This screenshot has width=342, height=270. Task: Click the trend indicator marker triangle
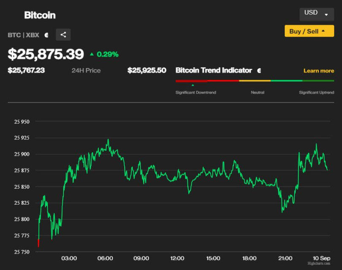(193, 85)
